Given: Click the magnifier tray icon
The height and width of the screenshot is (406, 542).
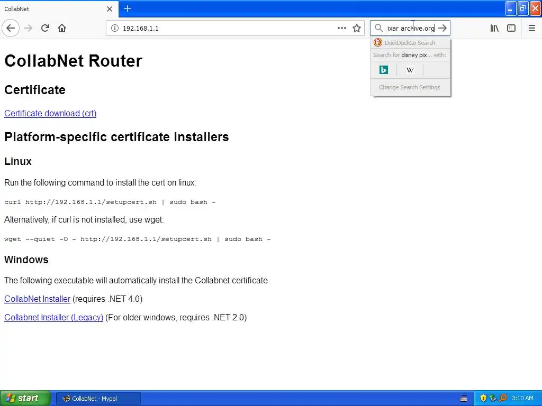Looking at the screenshot, I should [503, 398].
